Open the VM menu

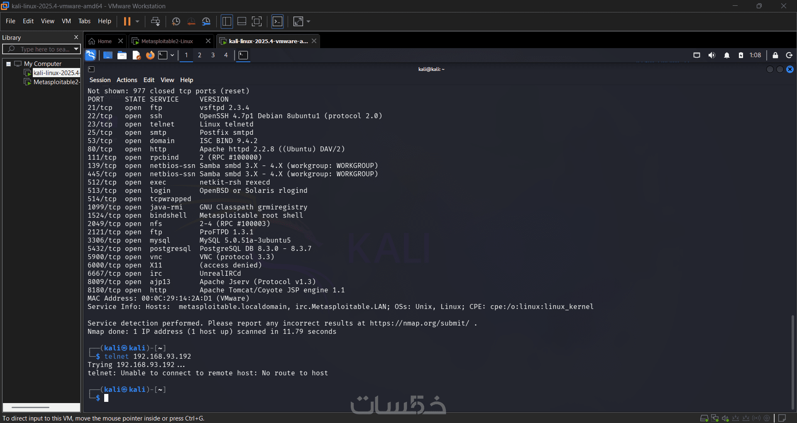[x=66, y=21]
